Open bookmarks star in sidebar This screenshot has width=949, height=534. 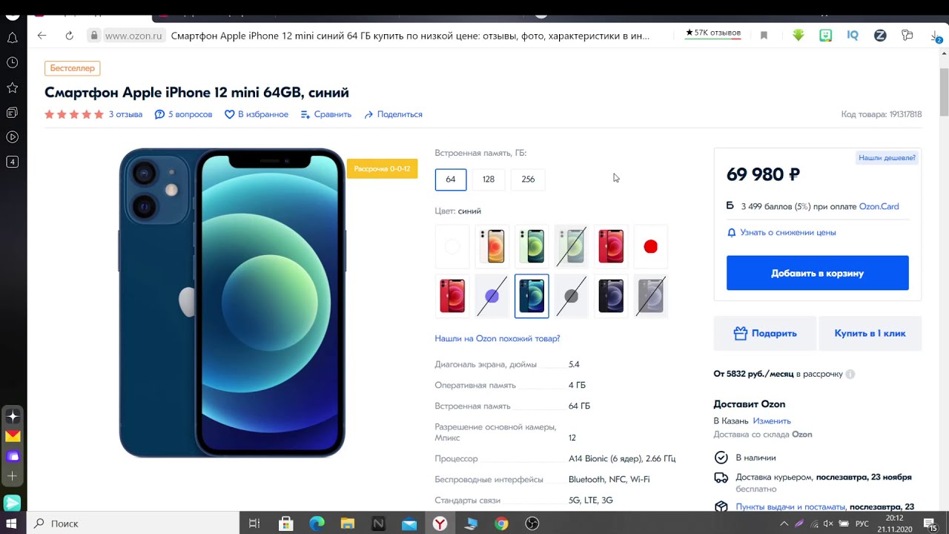point(13,88)
